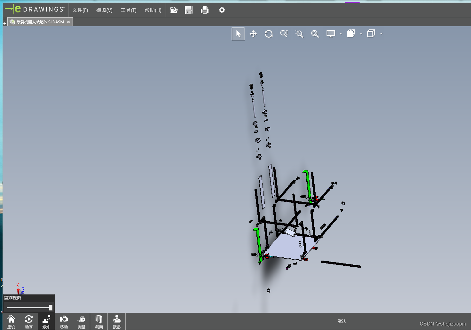This screenshot has height=330, width=471.
Task: Expand the view orientation dropdown arrow
Action: (x=361, y=34)
